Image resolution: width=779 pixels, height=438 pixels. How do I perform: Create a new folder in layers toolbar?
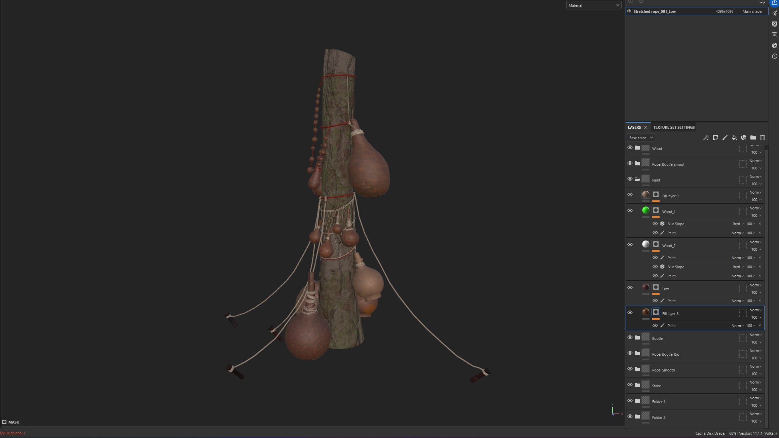(x=753, y=138)
